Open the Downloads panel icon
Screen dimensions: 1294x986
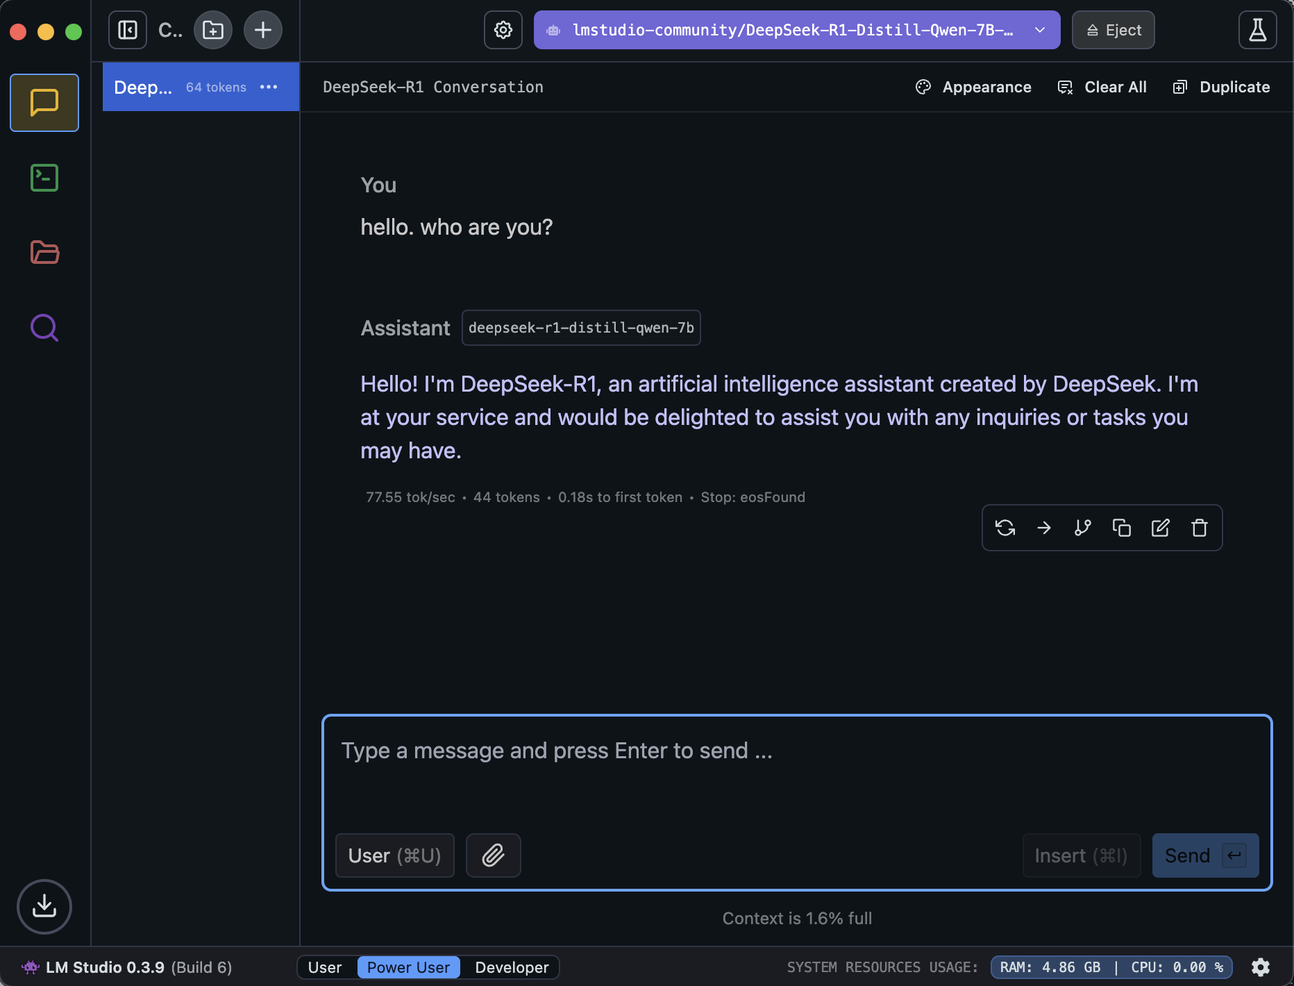pos(44,906)
